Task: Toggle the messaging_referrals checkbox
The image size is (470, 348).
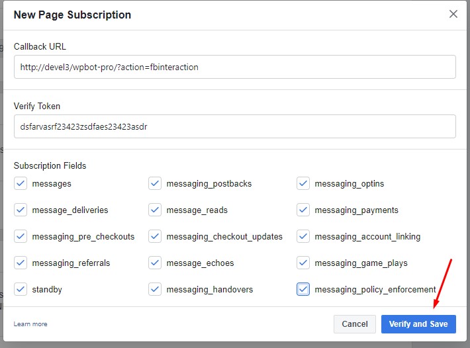Action: (x=21, y=263)
